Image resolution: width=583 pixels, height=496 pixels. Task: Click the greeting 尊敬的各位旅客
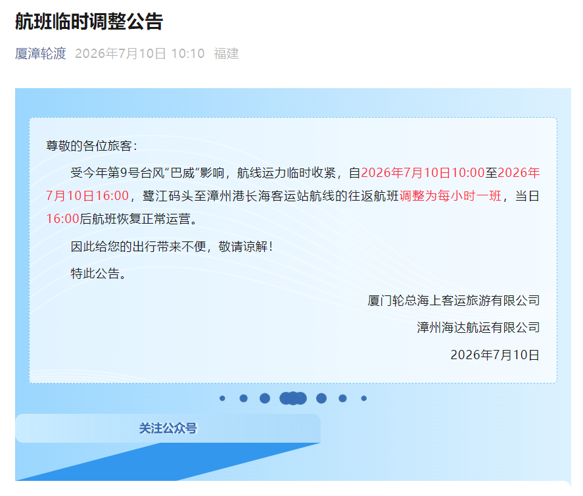[91, 145]
